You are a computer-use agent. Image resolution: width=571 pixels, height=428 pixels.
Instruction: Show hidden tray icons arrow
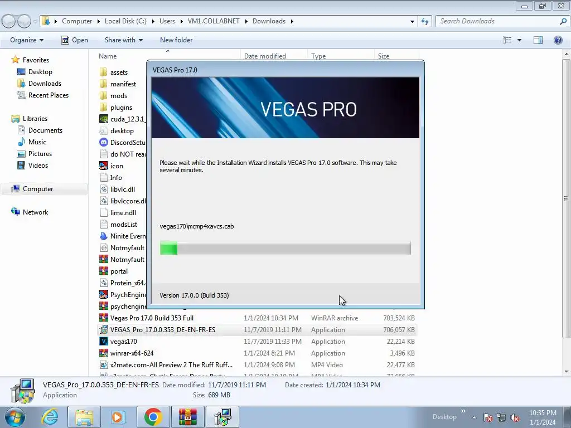[474, 417]
